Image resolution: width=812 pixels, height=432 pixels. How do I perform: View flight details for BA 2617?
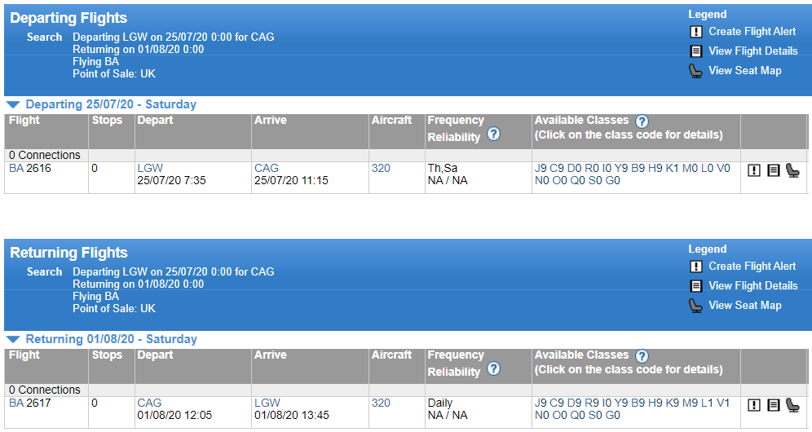773,404
